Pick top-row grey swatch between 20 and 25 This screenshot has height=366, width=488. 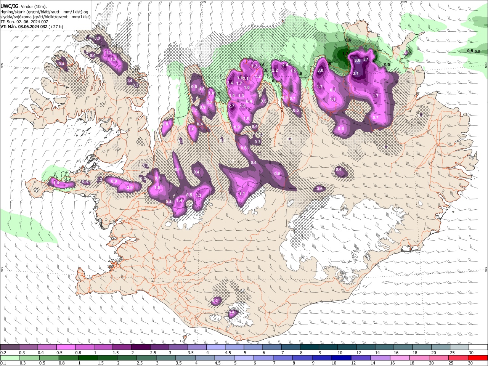[441, 347]
